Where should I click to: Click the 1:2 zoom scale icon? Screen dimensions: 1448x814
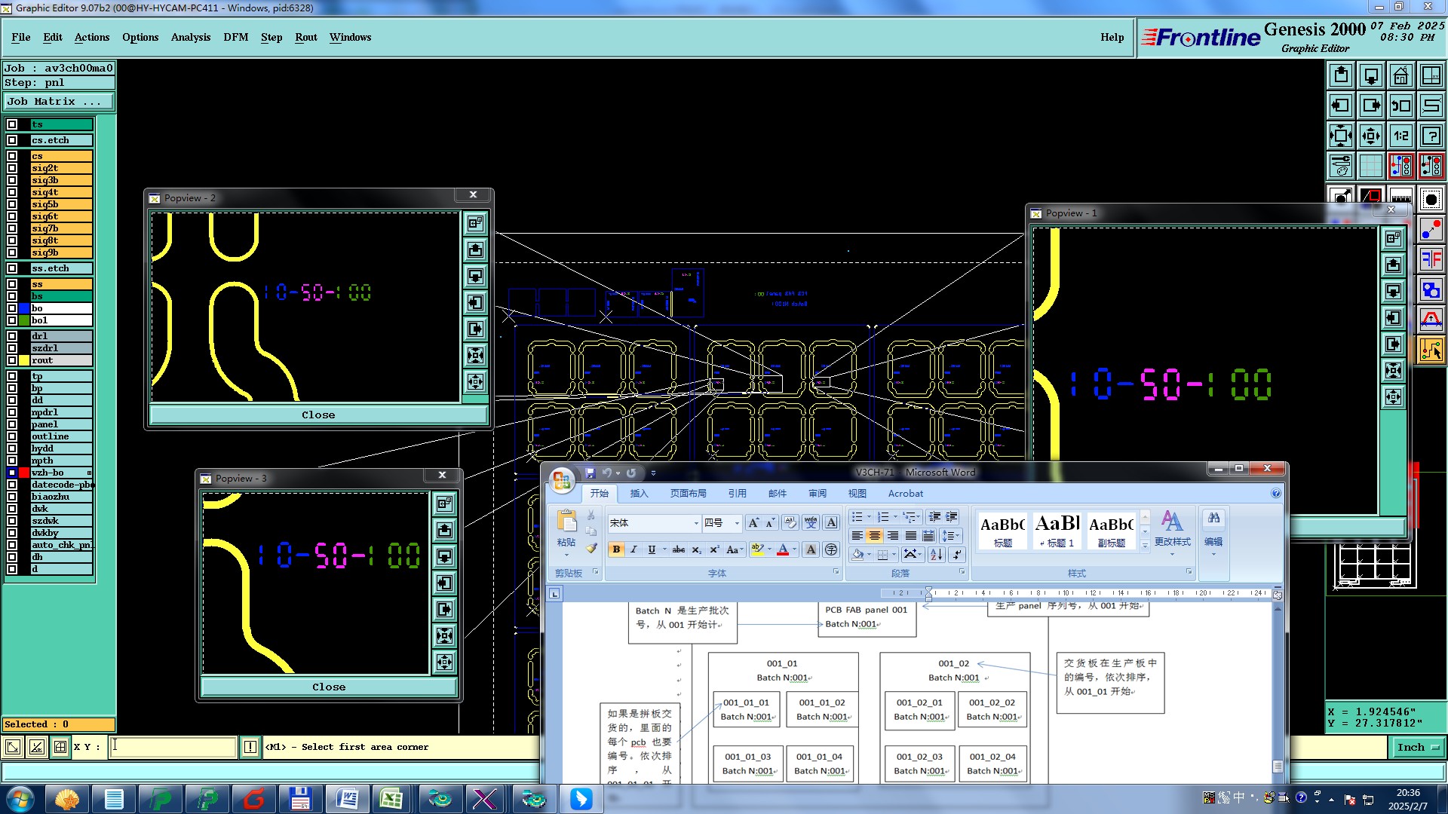coord(1400,136)
